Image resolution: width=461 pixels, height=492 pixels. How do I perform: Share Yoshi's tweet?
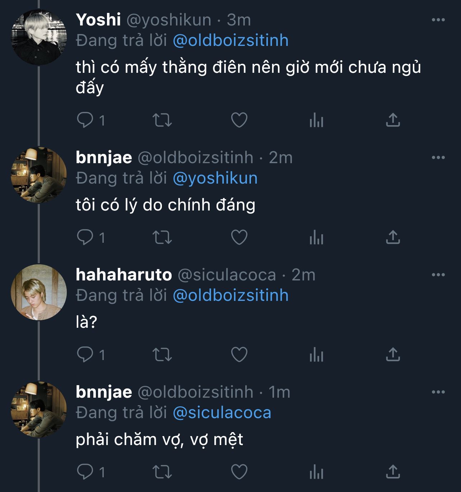[x=393, y=120]
